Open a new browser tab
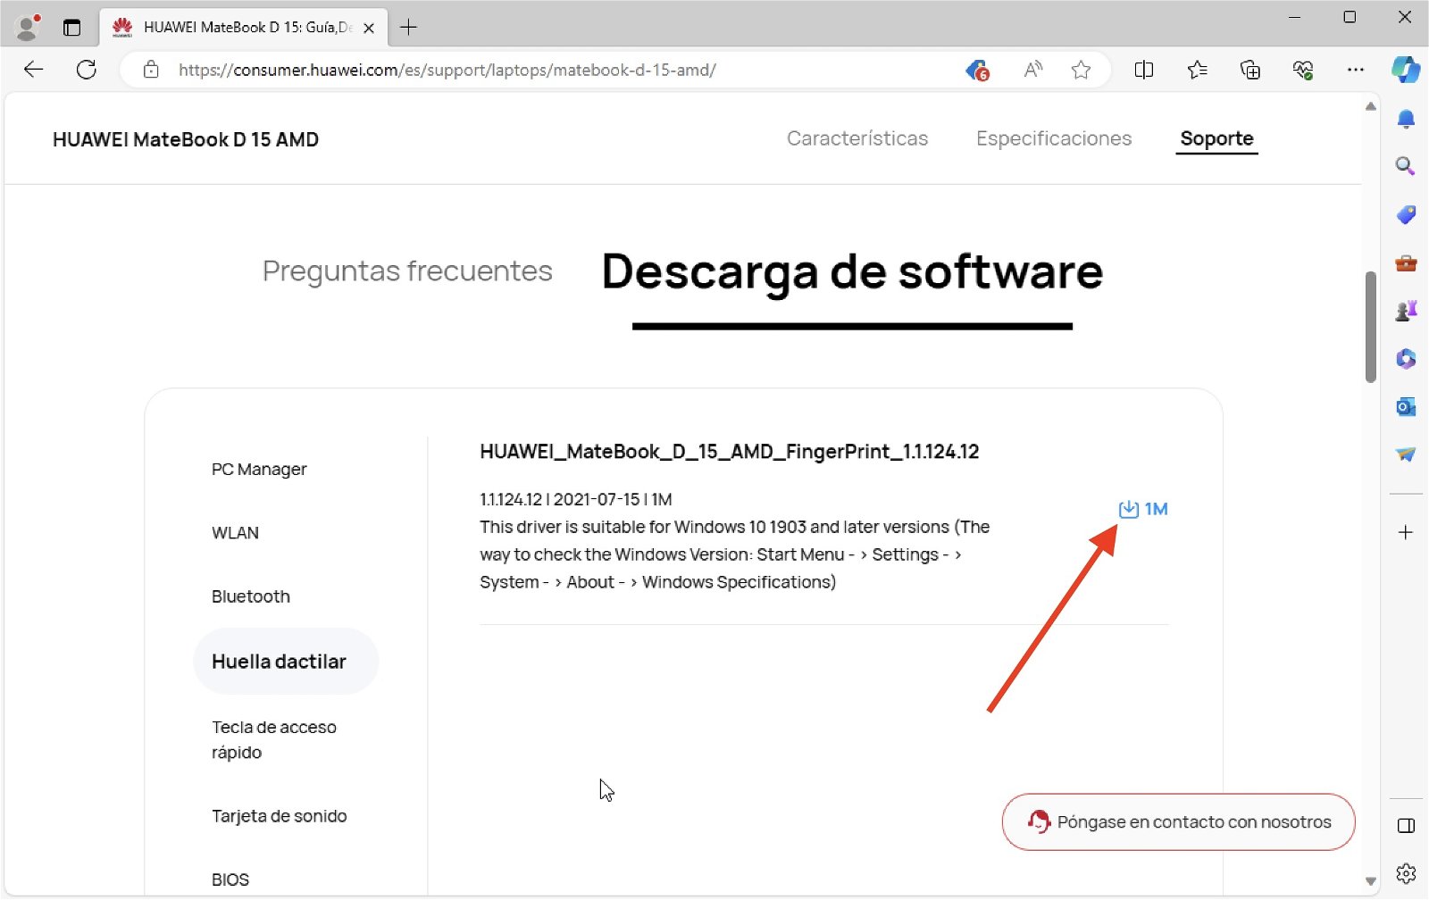The width and height of the screenshot is (1429, 900). click(408, 28)
